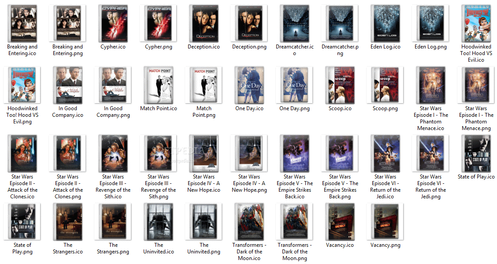Select The Strangers.png icon

[x=113, y=222]
